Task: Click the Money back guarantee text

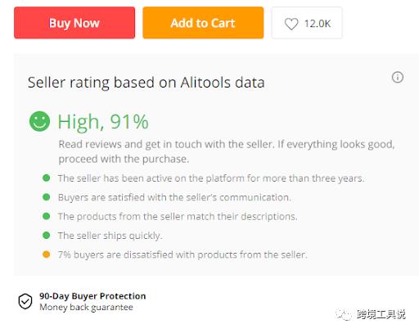Action: [86, 307]
